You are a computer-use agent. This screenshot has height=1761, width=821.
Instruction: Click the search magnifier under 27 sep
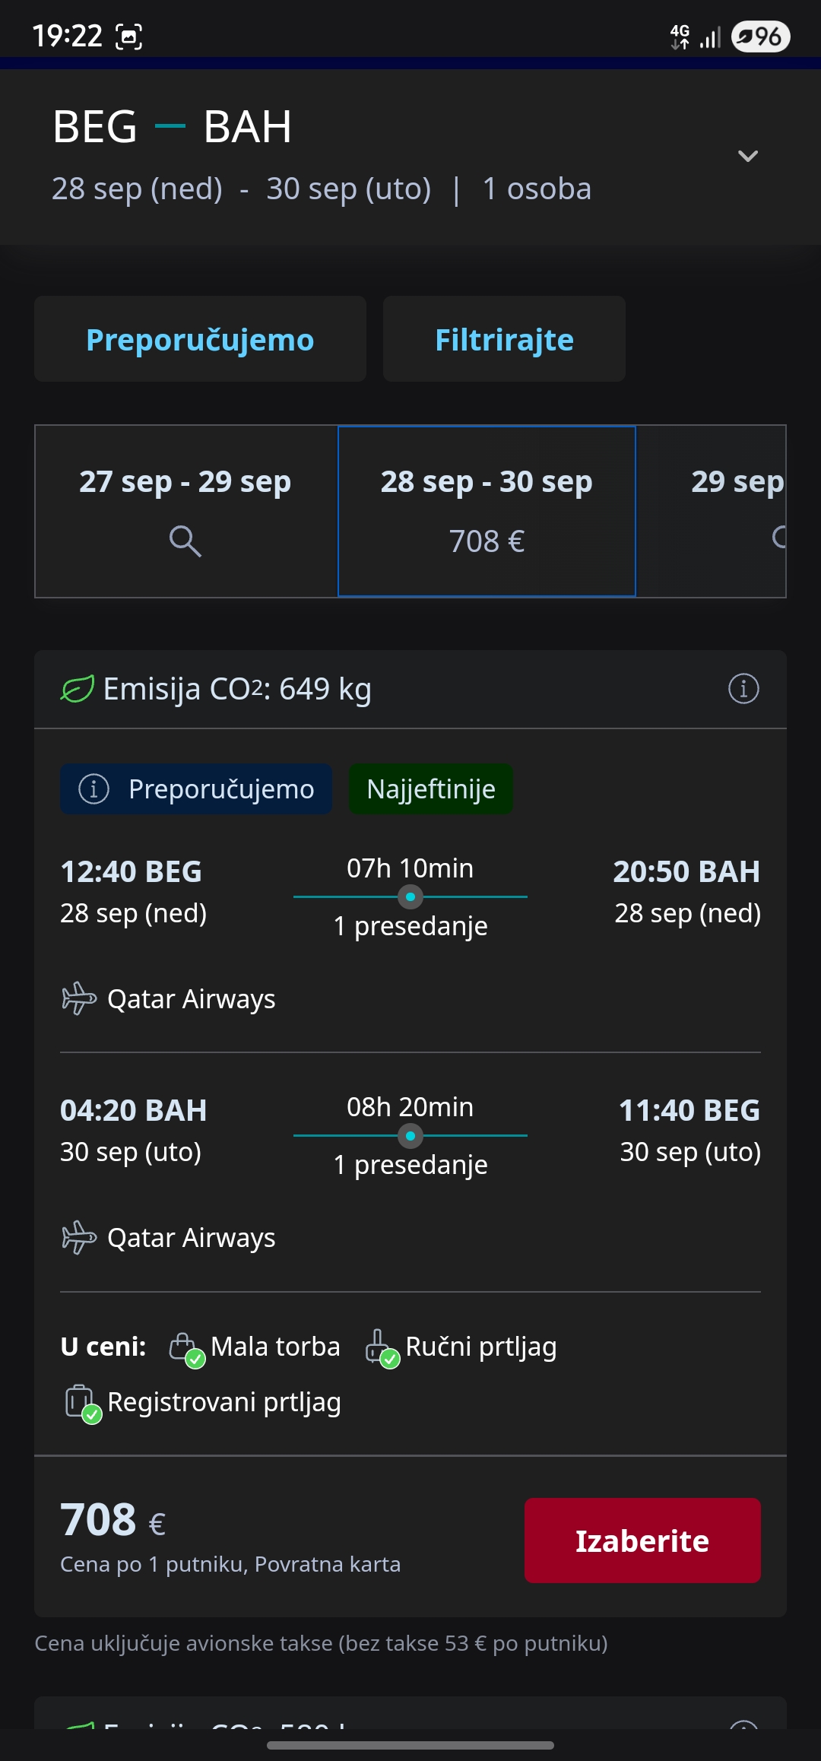point(185,541)
